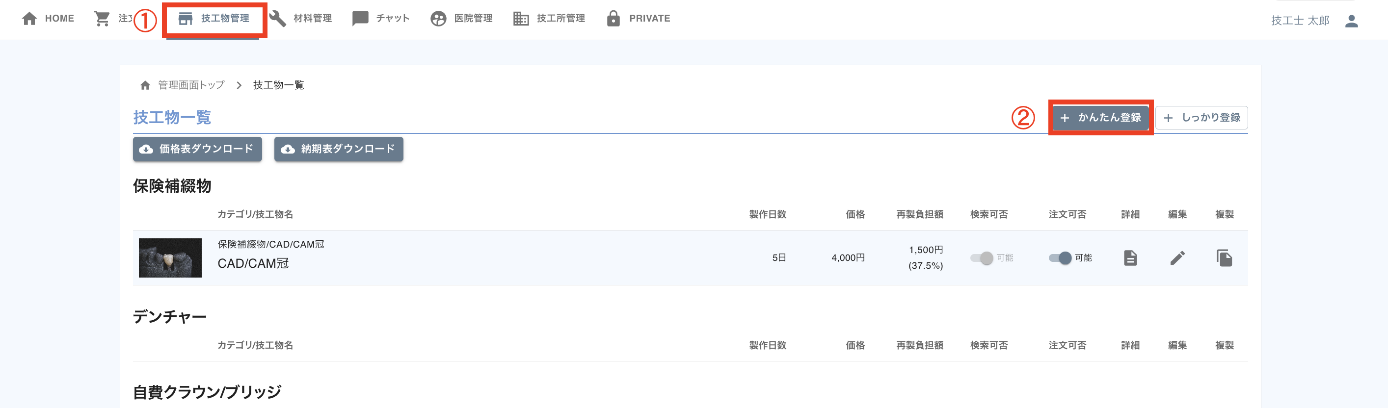Click 納期表ダウンロード button
Image resolution: width=1388 pixels, height=408 pixels.
(x=338, y=149)
